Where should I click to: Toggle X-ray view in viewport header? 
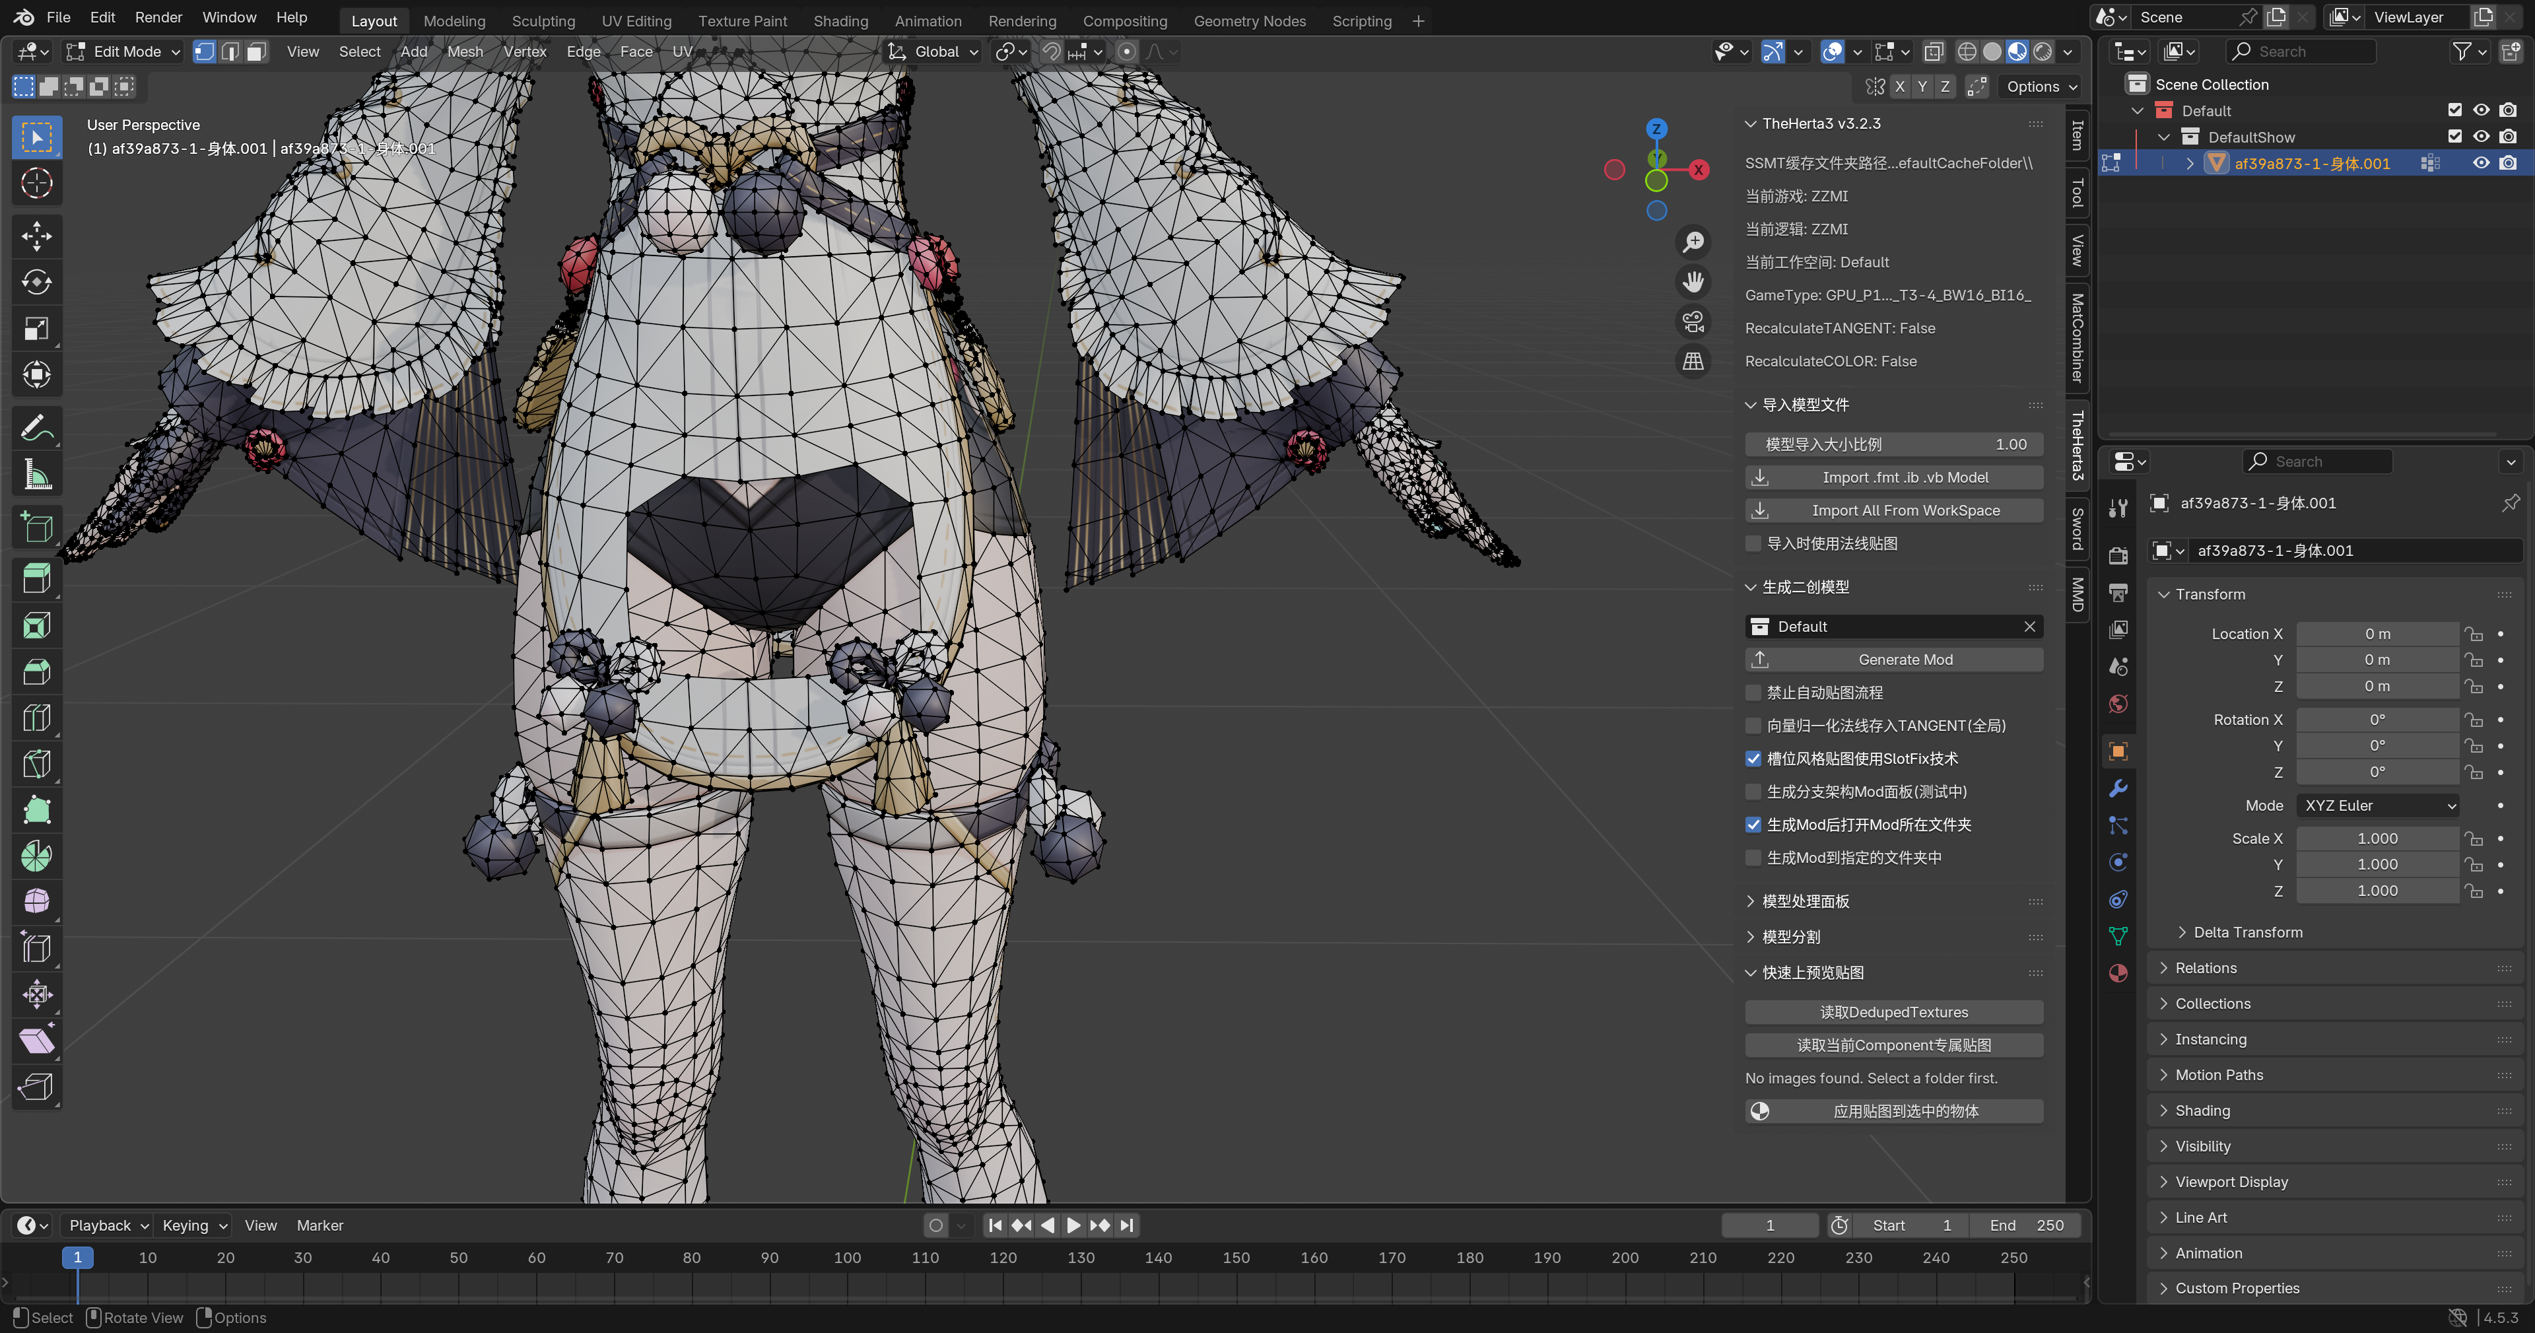click(1933, 51)
